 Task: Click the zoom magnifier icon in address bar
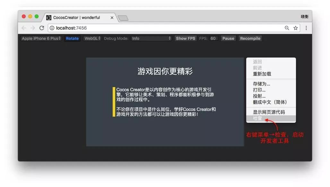click(x=287, y=28)
